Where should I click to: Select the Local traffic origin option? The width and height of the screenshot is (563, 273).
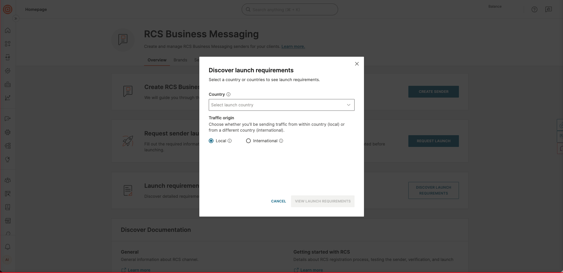coord(211,141)
